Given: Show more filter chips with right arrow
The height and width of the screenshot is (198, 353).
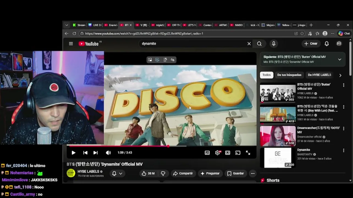Looking at the screenshot, I should 340,75.
